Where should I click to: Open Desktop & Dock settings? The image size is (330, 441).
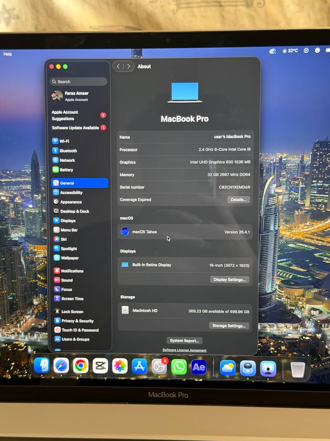pyautogui.click(x=71, y=211)
